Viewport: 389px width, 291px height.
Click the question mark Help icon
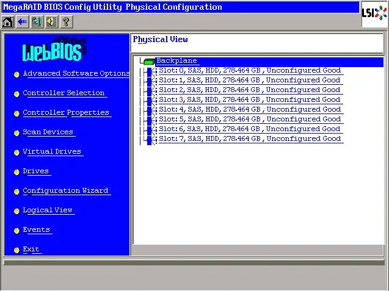(66, 22)
